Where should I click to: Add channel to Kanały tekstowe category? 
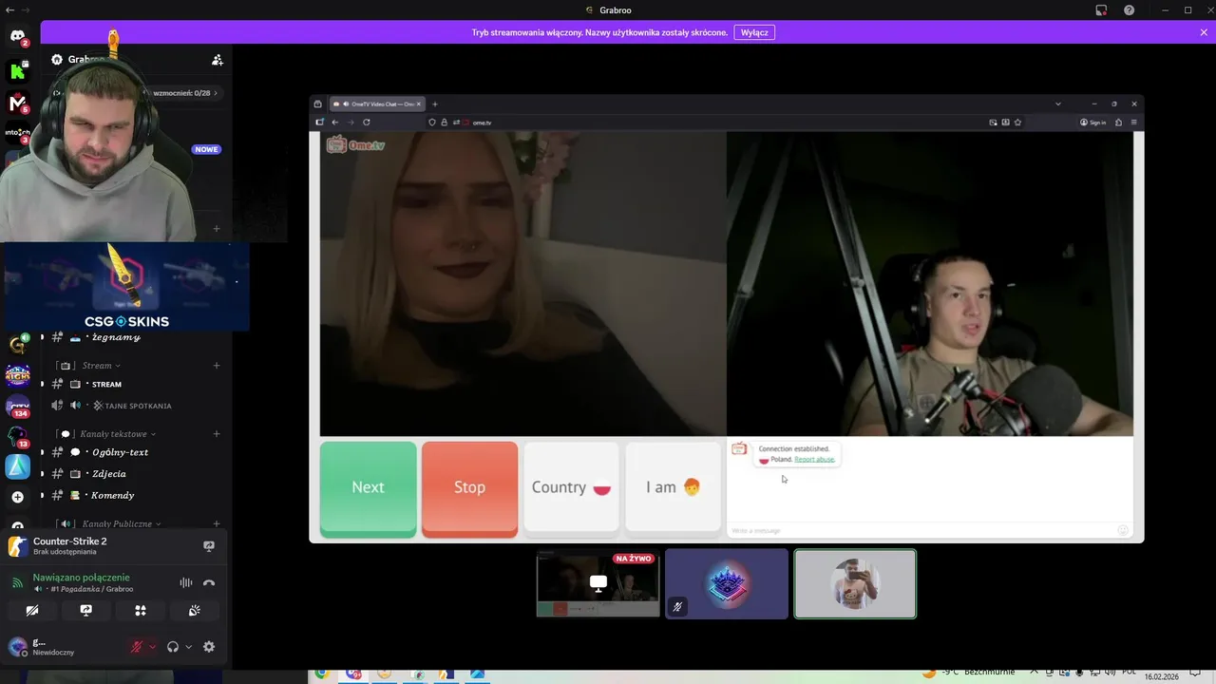(x=217, y=434)
